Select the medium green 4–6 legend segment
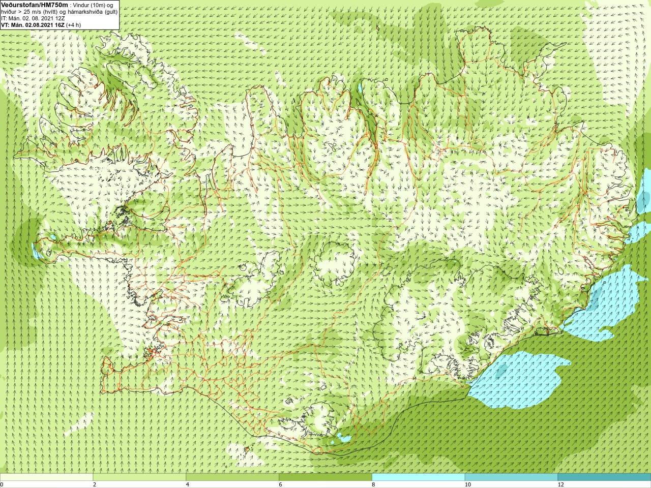This screenshot has height=488, width=651. point(232,477)
